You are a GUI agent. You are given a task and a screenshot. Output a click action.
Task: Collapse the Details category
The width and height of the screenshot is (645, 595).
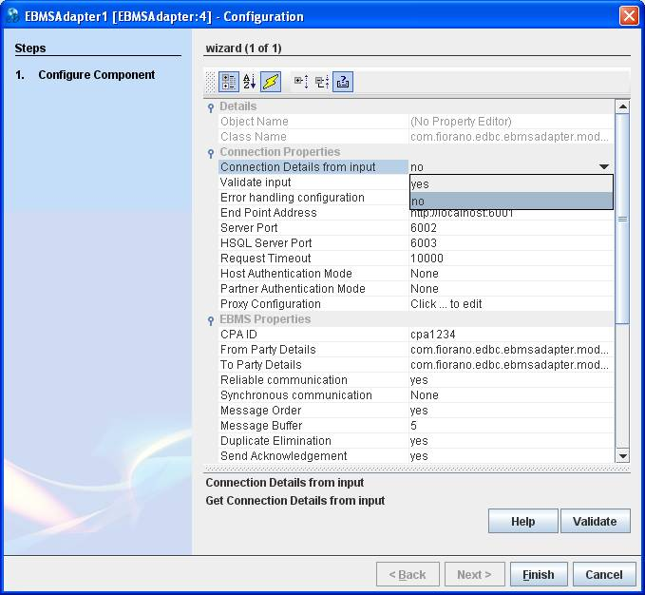211,107
